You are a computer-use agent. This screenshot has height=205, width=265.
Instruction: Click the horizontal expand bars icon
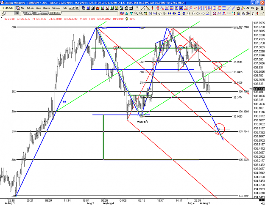point(174,13)
